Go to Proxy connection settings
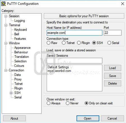The height and width of the screenshot is (123, 126). click(x=18, y=79)
